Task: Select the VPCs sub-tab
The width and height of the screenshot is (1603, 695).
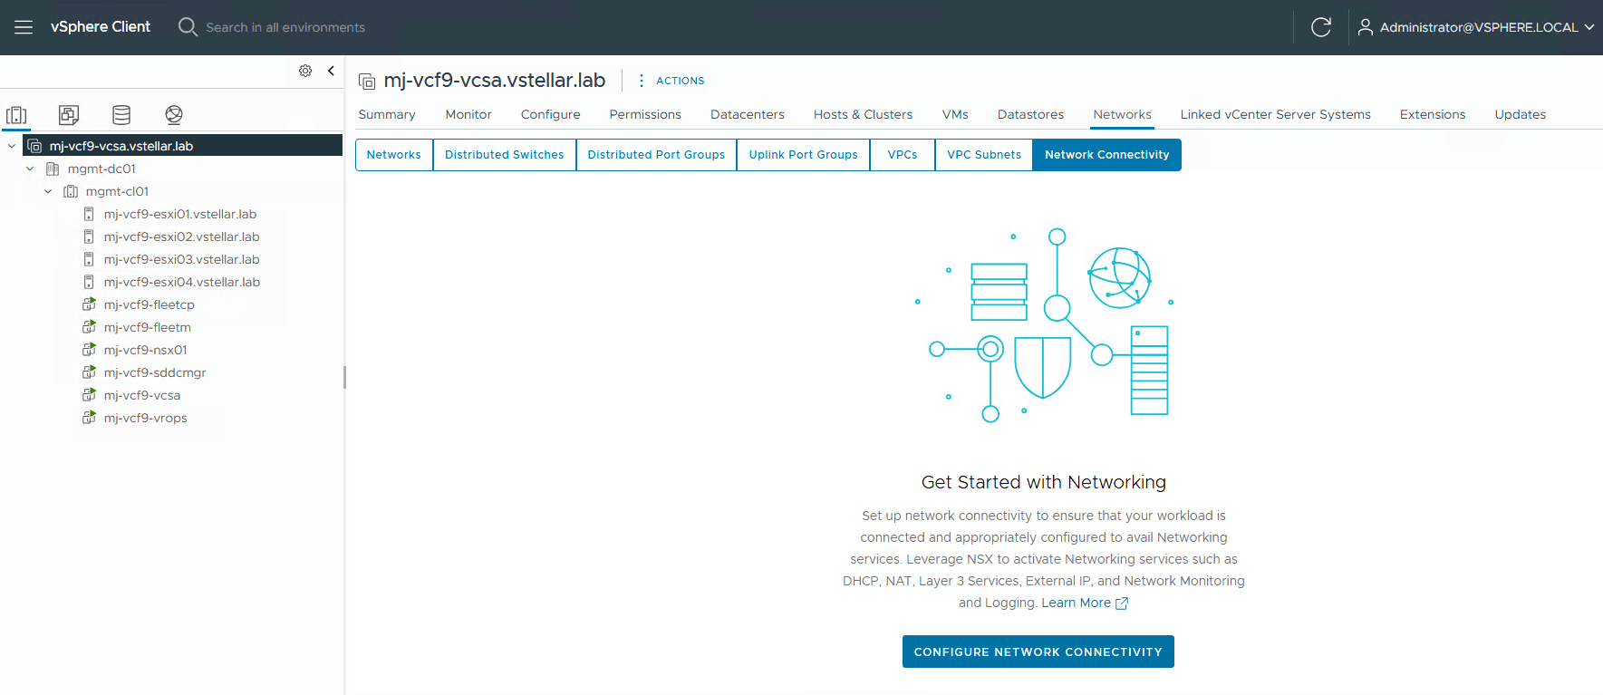Action: (903, 155)
